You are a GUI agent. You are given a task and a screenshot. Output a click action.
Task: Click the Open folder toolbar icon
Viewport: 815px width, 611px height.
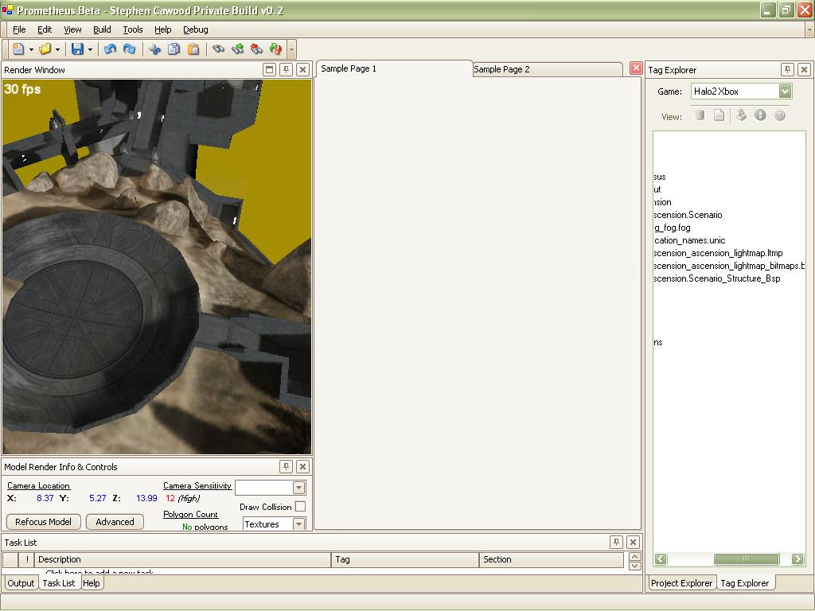pyautogui.click(x=45, y=49)
